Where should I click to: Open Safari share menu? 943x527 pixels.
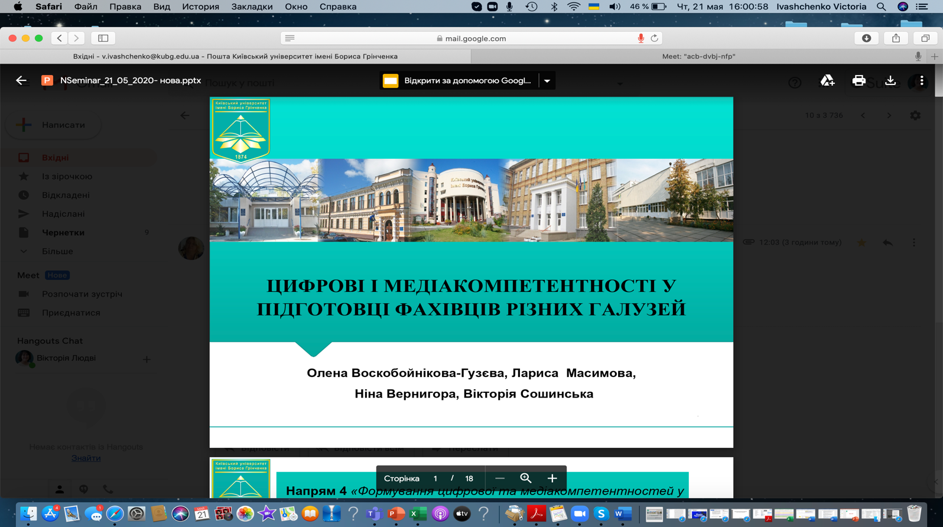coord(896,38)
